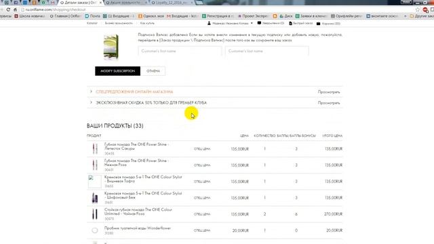Click the red extension icon beside the star
Image resolution: width=434 pixels, height=244 pixels.
pos(425,10)
